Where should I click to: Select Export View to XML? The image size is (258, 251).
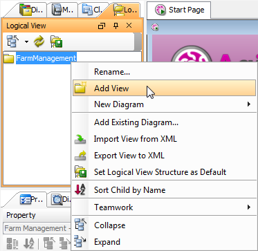(164, 156)
